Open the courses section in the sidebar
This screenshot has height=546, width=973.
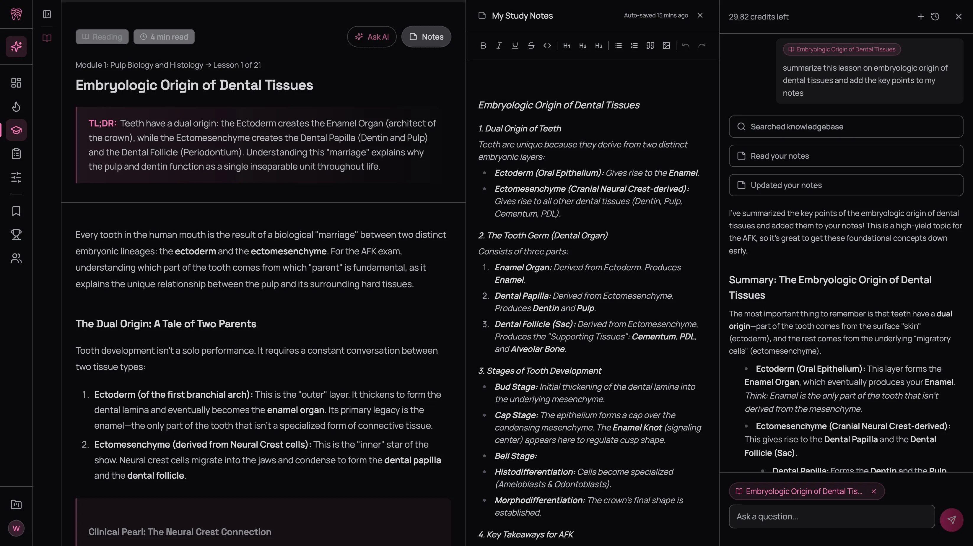pyautogui.click(x=16, y=130)
